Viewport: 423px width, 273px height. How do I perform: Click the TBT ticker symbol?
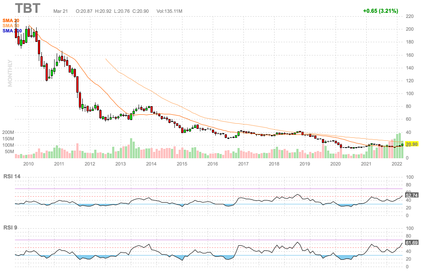[29, 9]
